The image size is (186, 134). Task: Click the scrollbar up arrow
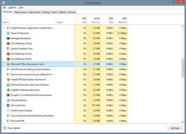[x=183, y=26]
